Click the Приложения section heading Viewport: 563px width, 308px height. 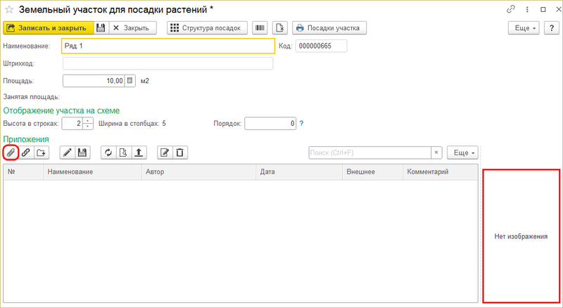(26, 139)
